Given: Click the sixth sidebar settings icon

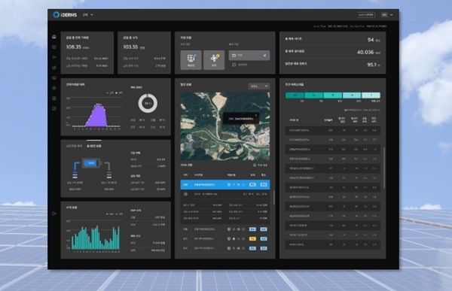Looking at the screenshot, I should coord(54,88).
